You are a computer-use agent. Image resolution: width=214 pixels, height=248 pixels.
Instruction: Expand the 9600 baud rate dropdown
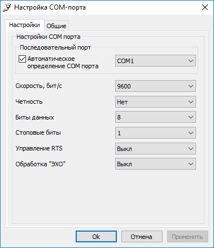[x=155, y=86]
